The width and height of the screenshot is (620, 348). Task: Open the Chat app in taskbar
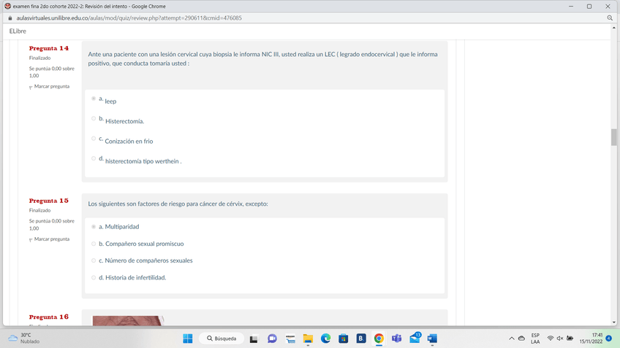272,339
